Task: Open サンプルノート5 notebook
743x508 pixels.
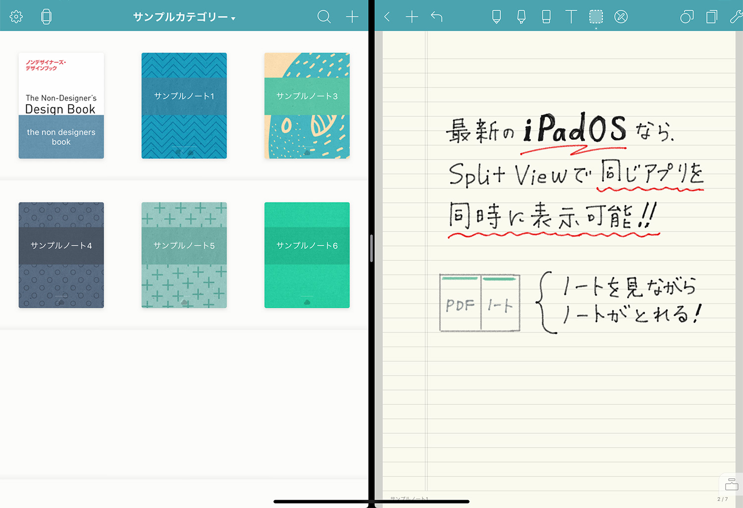Action: click(x=184, y=255)
